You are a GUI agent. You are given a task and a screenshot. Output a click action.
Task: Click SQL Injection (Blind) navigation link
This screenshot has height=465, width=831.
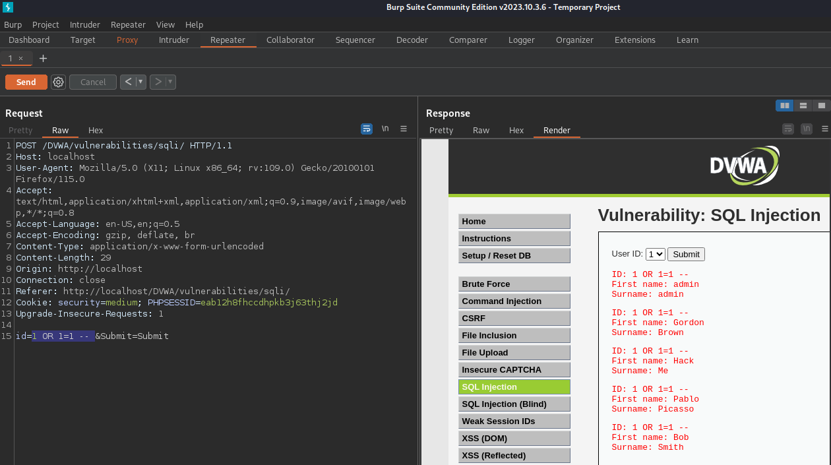(514, 404)
